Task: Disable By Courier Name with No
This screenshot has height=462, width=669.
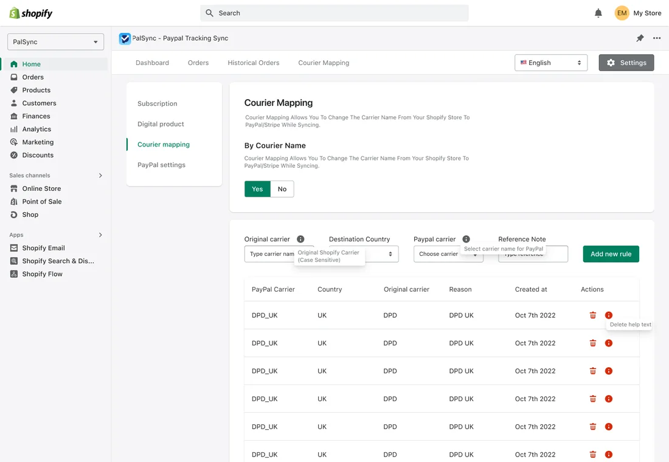Action: point(282,189)
